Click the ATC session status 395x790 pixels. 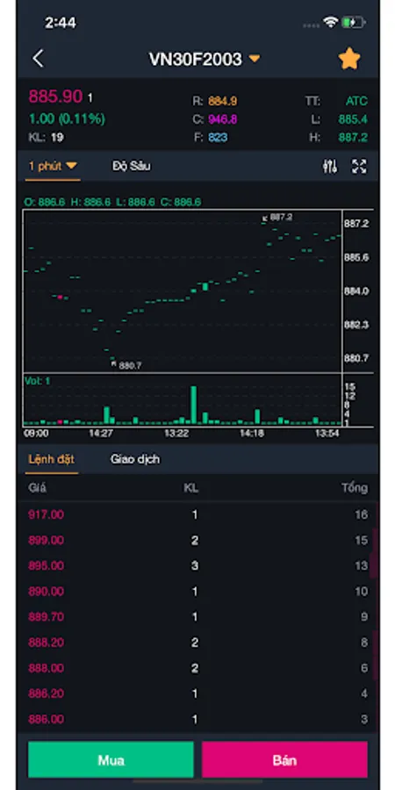click(356, 101)
